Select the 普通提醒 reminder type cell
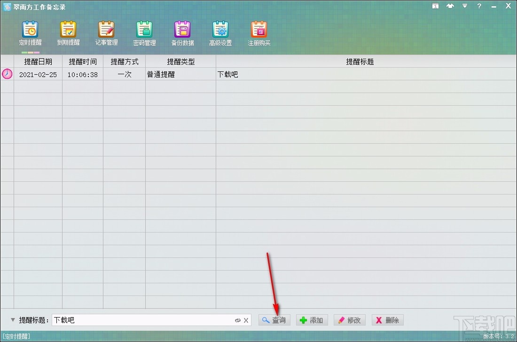The width and height of the screenshot is (517, 342). click(x=180, y=75)
